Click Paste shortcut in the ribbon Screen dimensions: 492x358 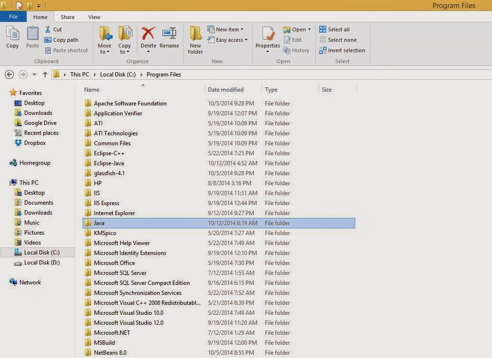point(66,50)
